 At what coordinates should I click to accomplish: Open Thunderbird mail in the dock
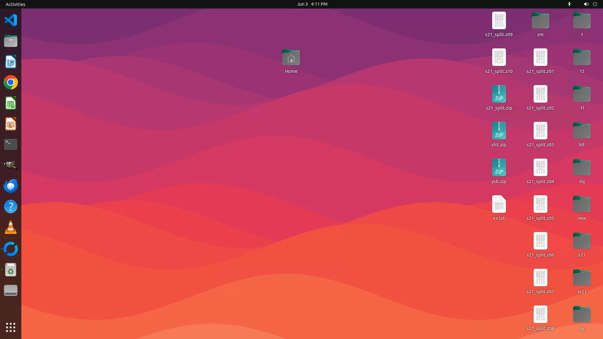pyautogui.click(x=11, y=186)
